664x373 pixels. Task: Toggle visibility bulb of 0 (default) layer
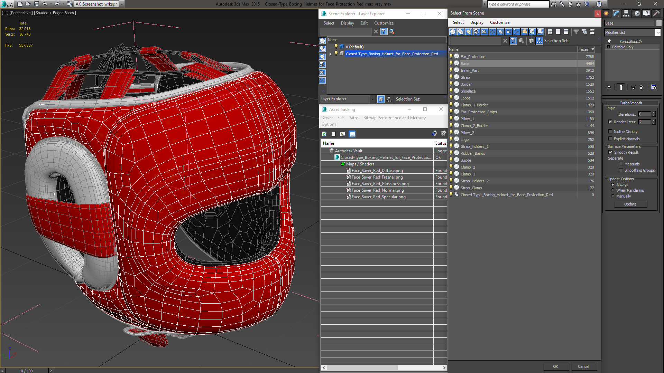[335, 47]
